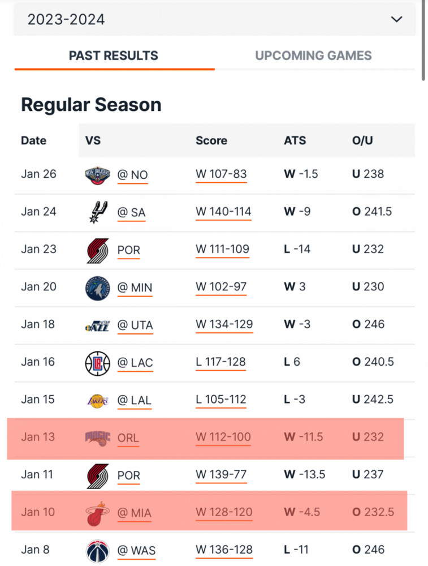Click the New Orleans Pelicans logo

97,175
